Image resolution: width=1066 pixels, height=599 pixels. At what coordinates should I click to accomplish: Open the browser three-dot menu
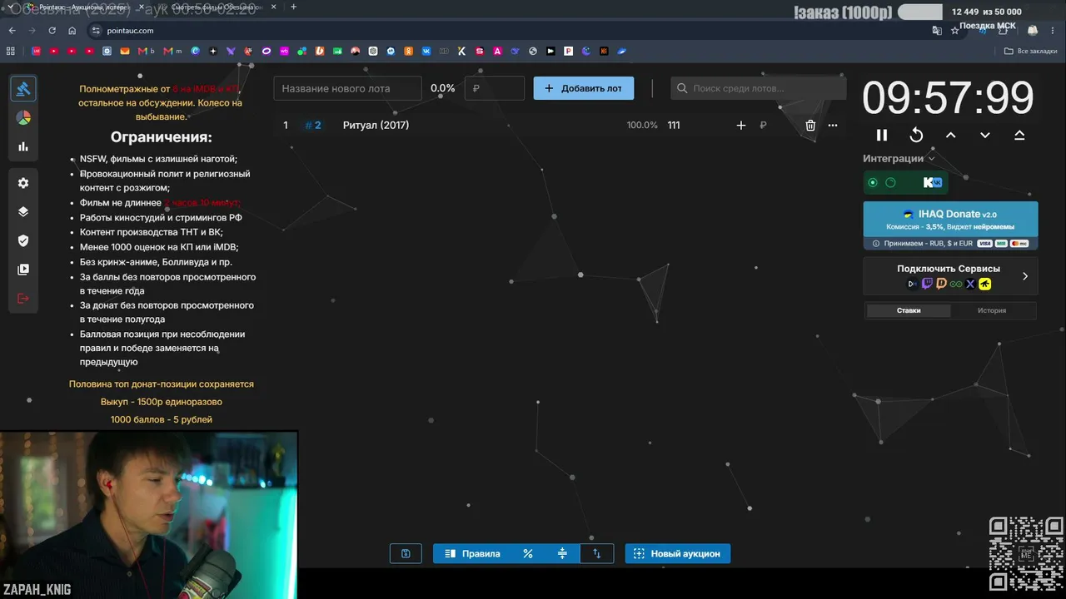tap(1054, 31)
